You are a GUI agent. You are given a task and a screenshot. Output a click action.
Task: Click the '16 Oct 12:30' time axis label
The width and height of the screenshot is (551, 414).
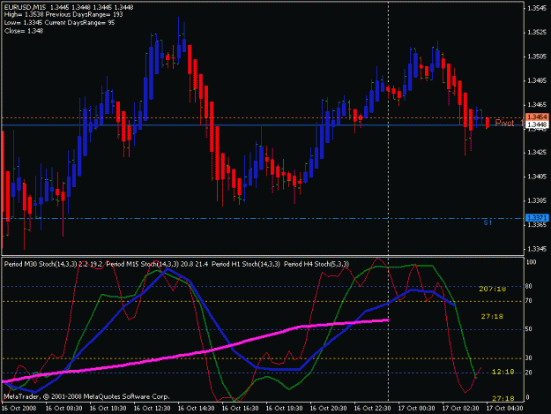pos(153,409)
